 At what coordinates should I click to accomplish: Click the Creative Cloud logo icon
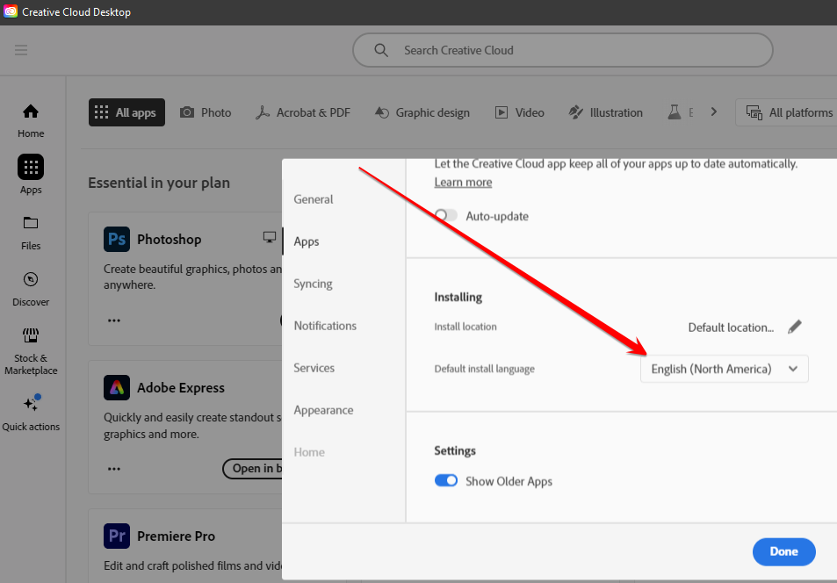tap(11, 11)
